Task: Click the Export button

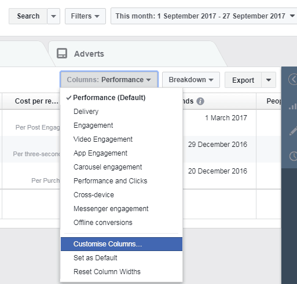Action: 243,80
